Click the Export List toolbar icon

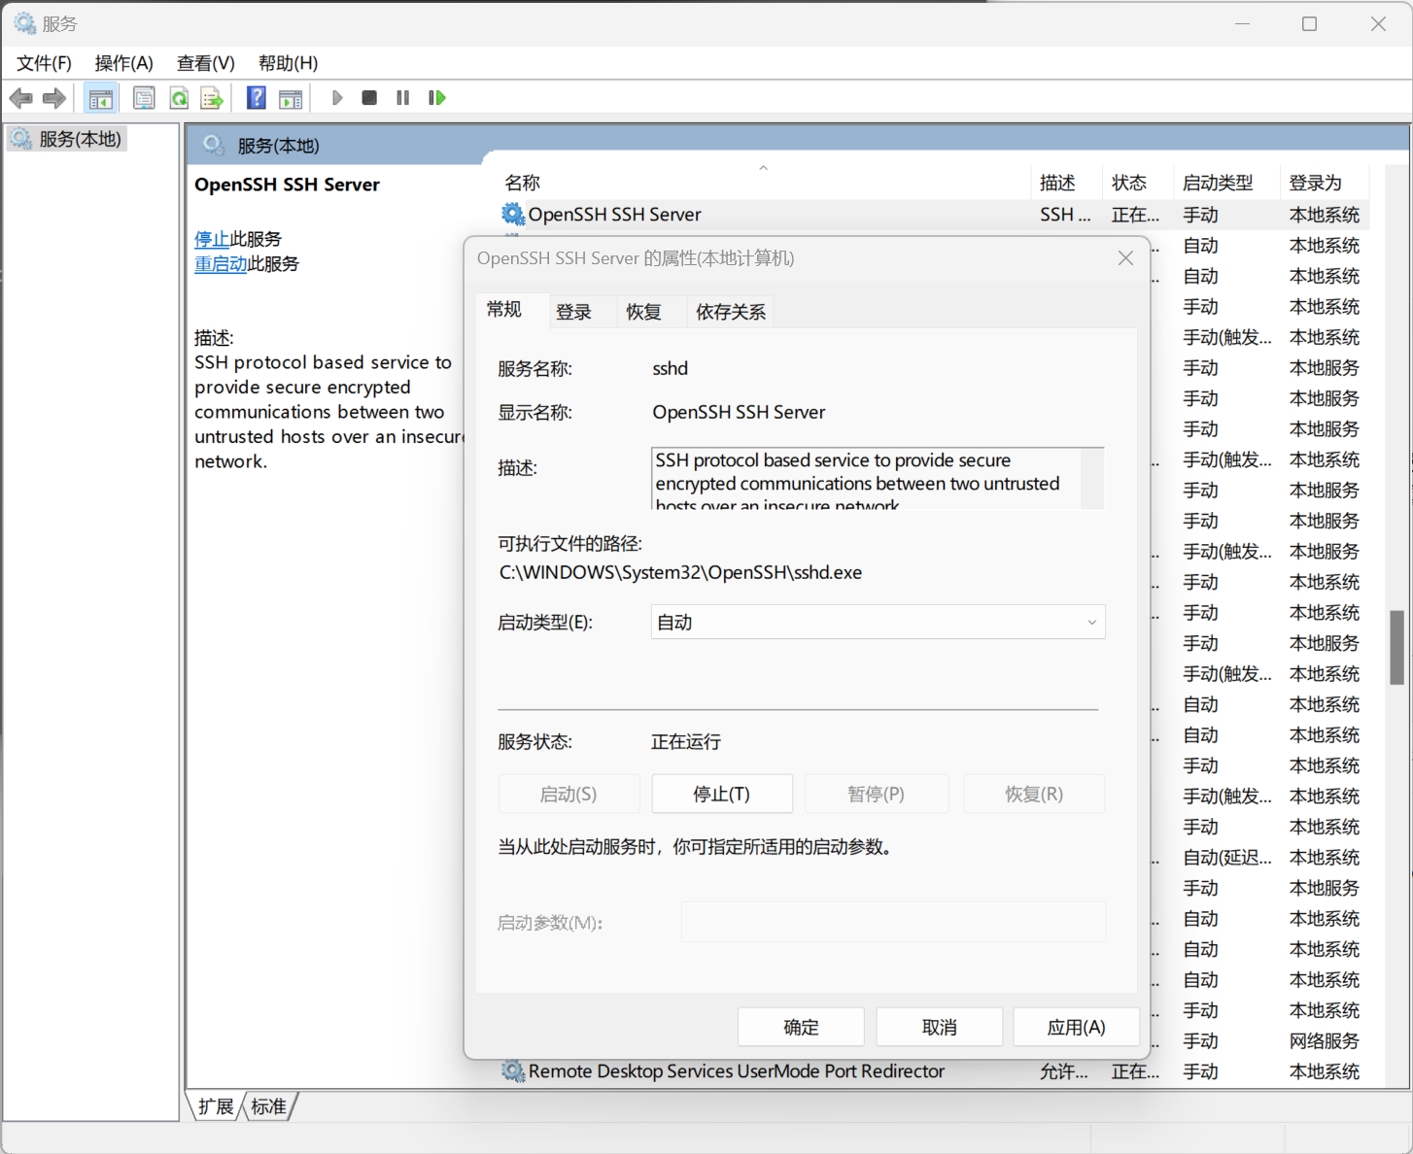pos(212,98)
